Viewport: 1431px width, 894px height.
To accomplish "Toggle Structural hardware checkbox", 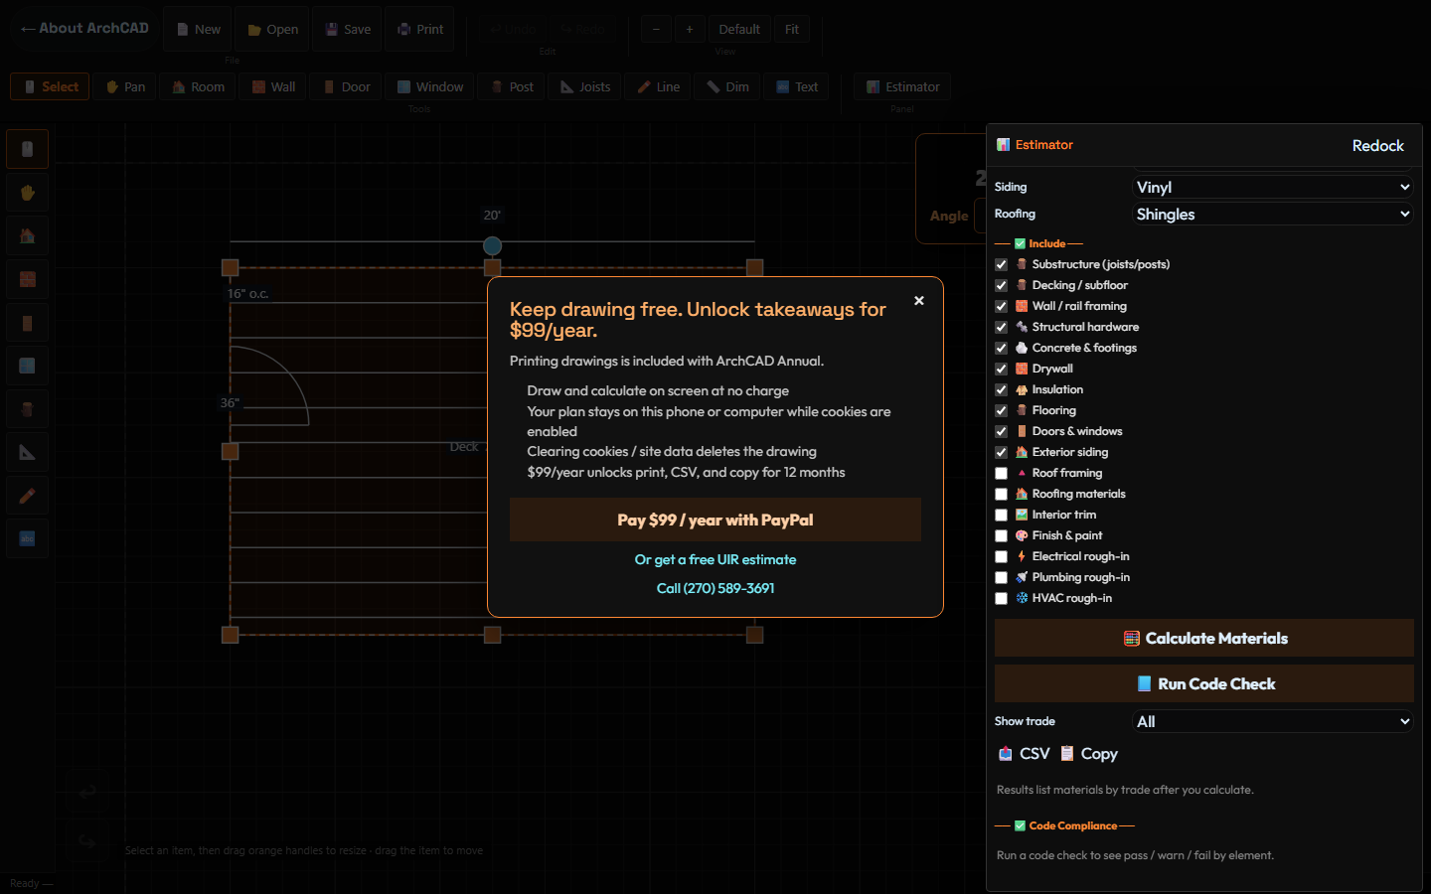I will pyautogui.click(x=1002, y=327).
